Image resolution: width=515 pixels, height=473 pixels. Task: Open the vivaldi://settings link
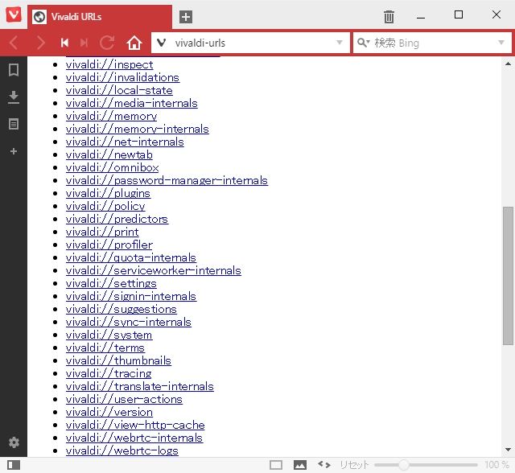click(x=111, y=284)
